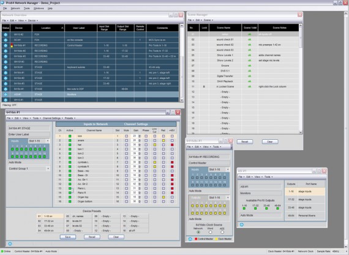This screenshot has width=349, height=255.
Task: Open the Windows menu in the main menu bar
Action: pos(39,9)
